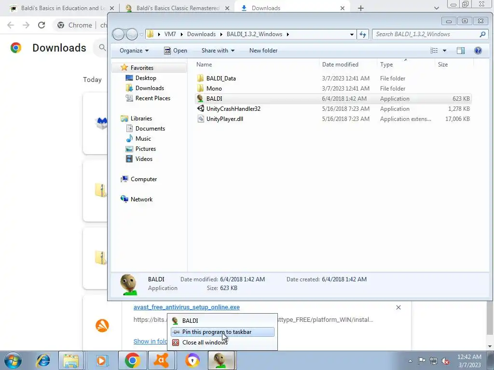Open the Music library
The image size is (494, 370).
click(143, 138)
